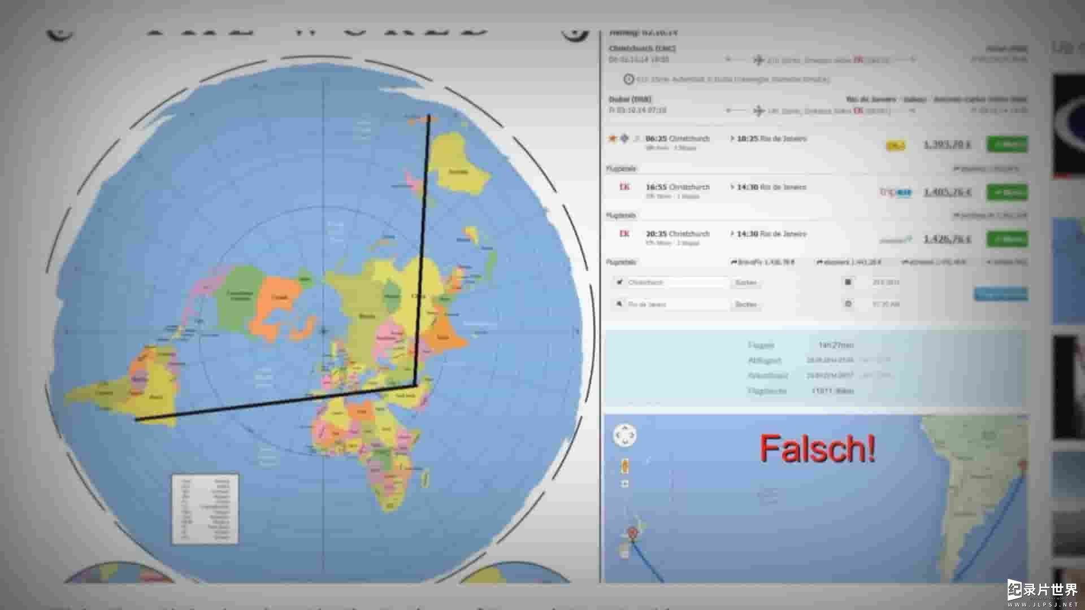Image resolution: width=1085 pixels, height=610 pixels.
Task: Click the Suchen button next to Christchurch field
Action: tap(746, 282)
